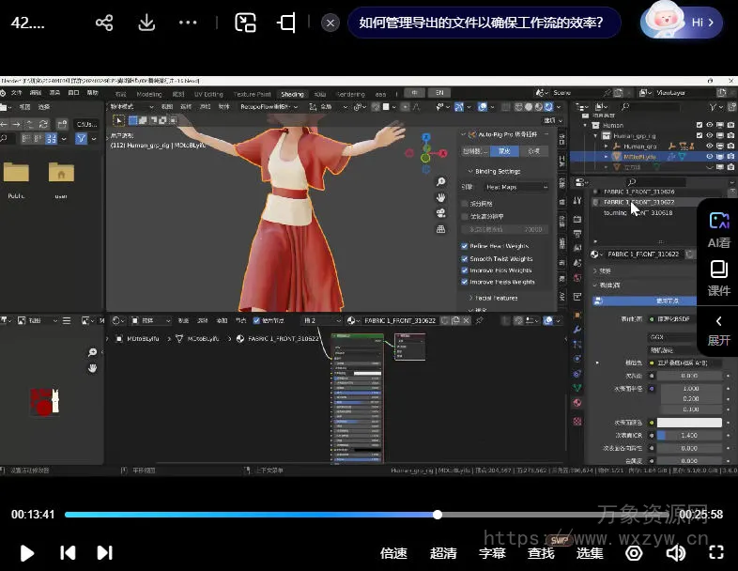738x571 pixels.
Task: Toggle Refine Head Weights checkbox
Action: click(x=465, y=246)
